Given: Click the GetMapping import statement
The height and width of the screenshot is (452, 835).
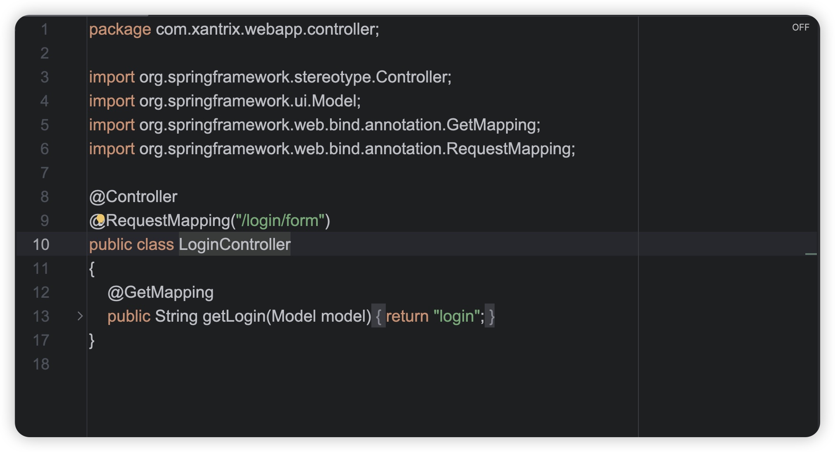Looking at the screenshot, I should [314, 125].
